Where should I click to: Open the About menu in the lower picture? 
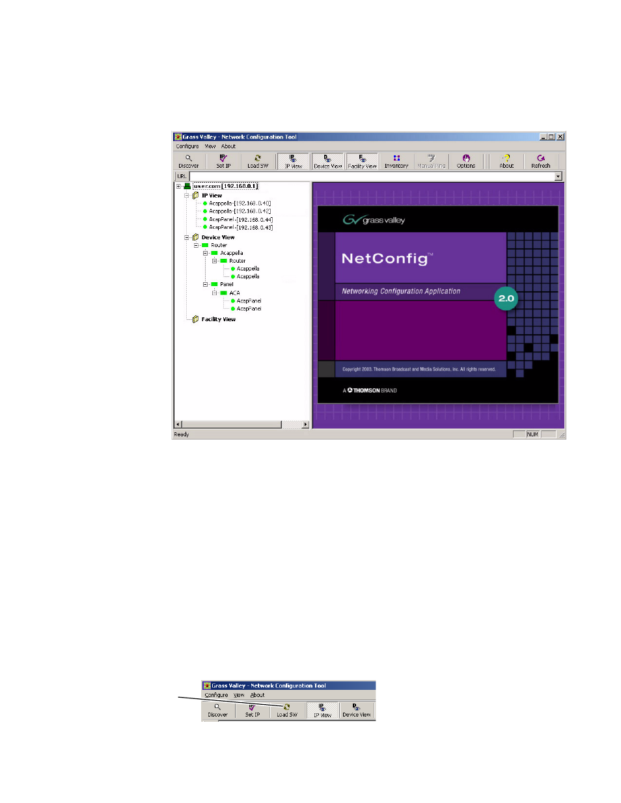(x=257, y=695)
